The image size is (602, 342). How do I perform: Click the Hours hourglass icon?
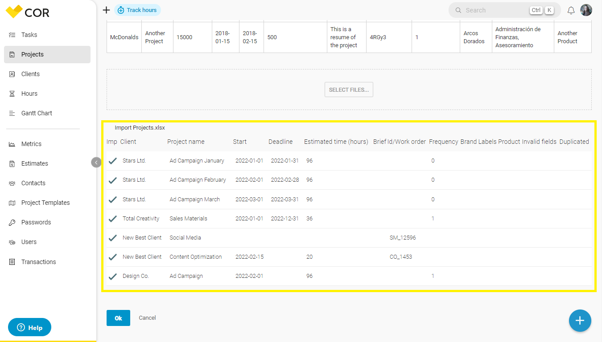click(12, 94)
